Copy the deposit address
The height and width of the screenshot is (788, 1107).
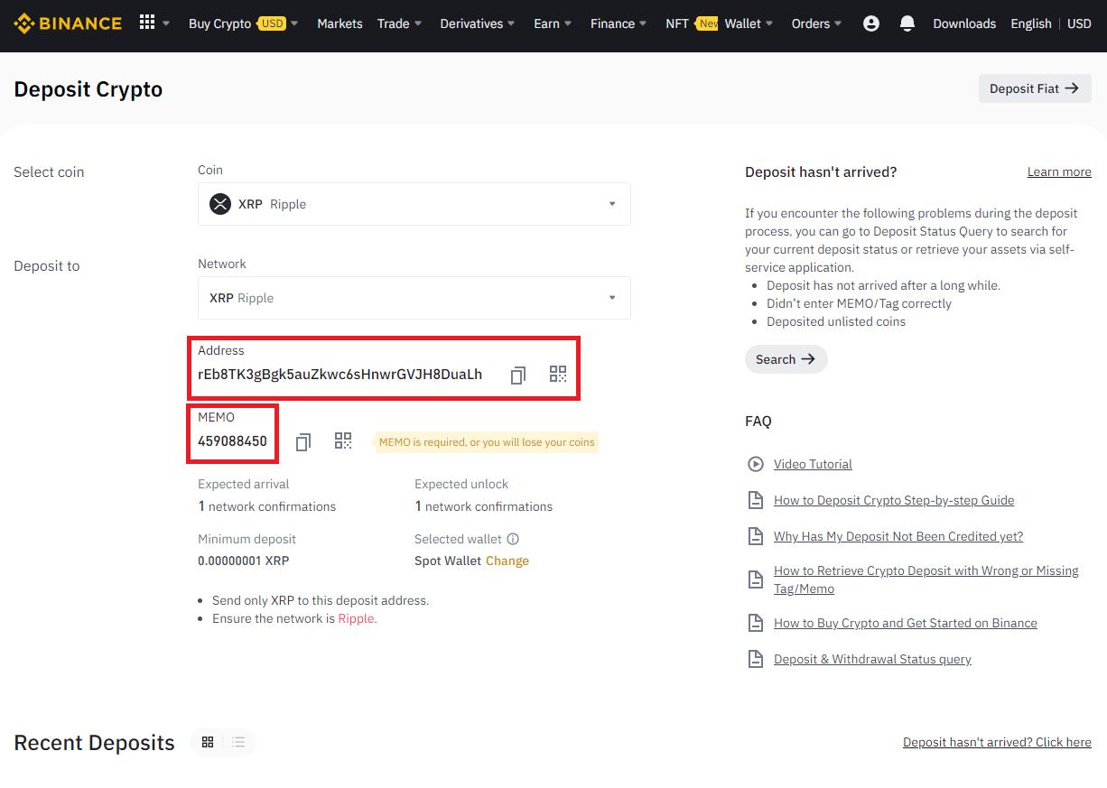coord(517,375)
